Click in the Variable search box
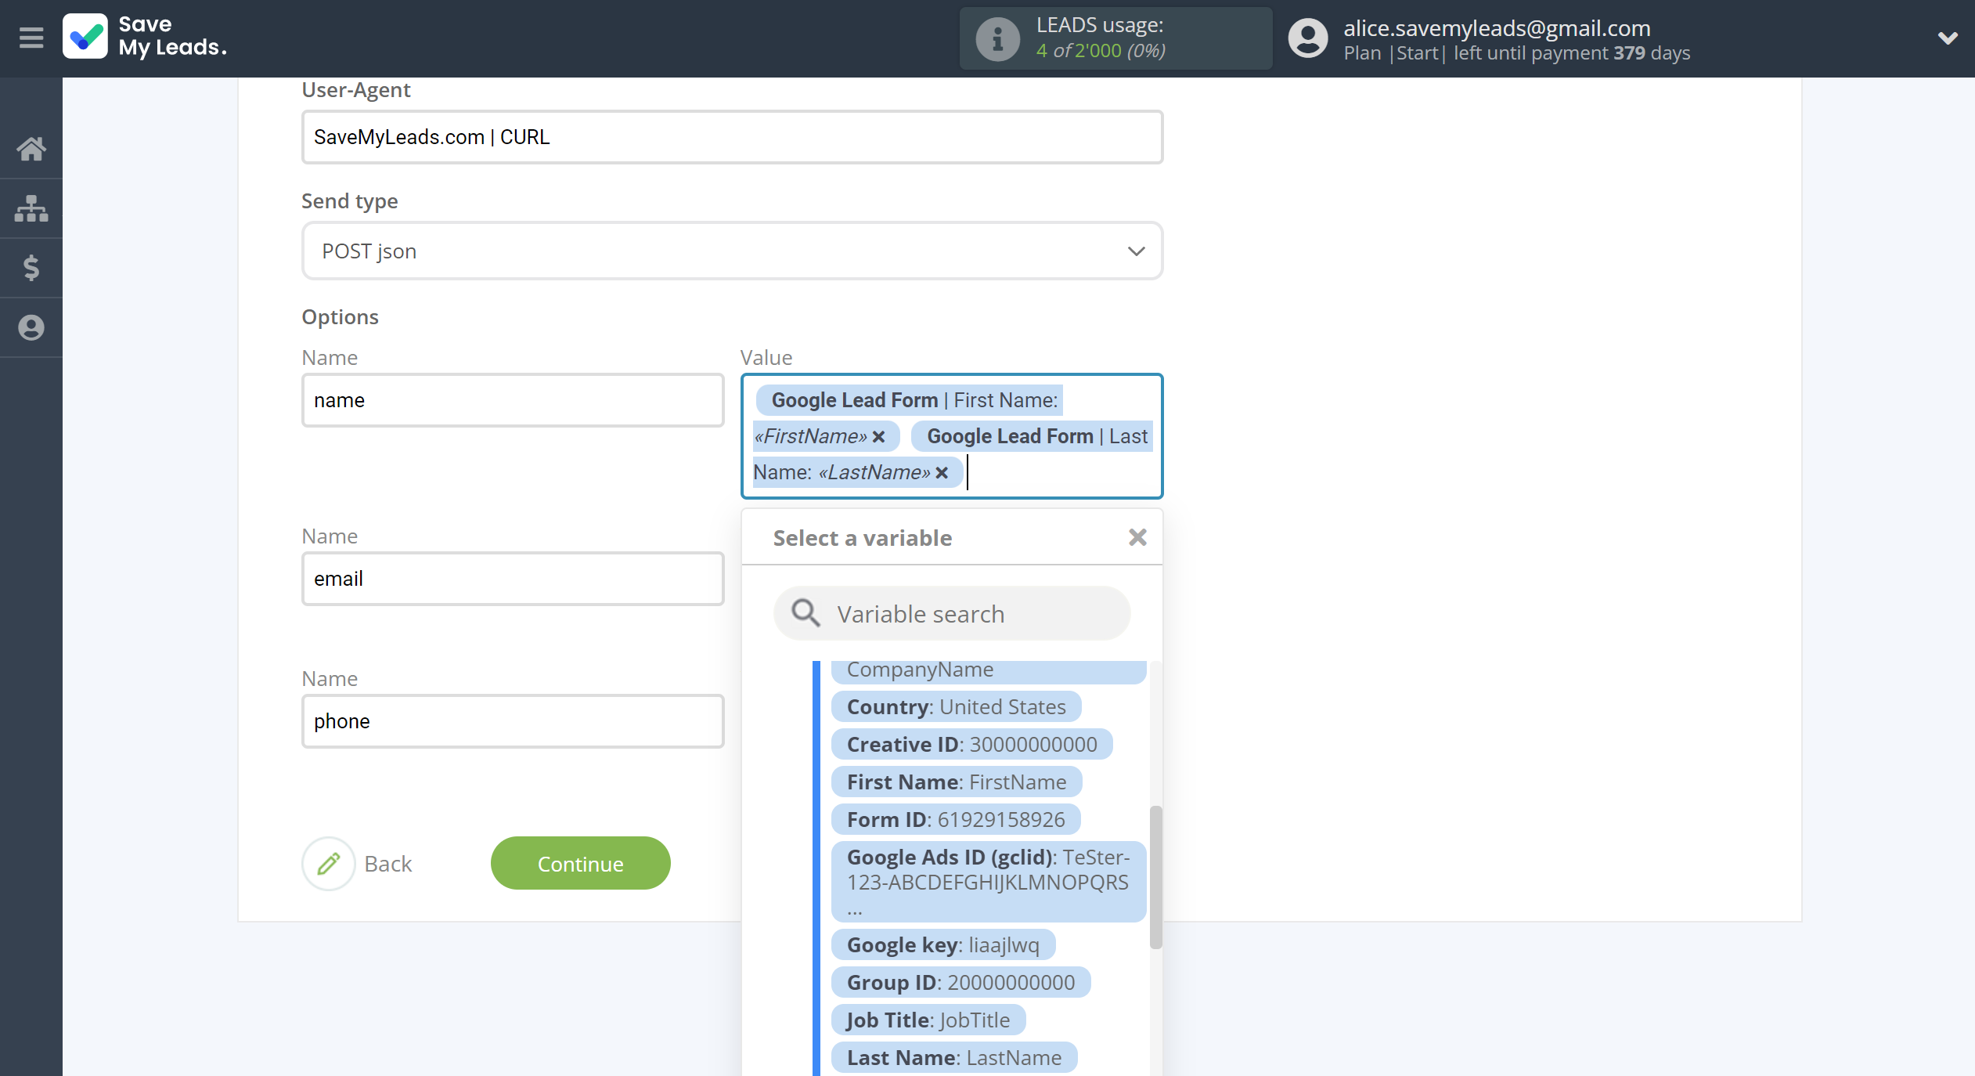Image resolution: width=1975 pixels, height=1076 pixels. (952, 613)
